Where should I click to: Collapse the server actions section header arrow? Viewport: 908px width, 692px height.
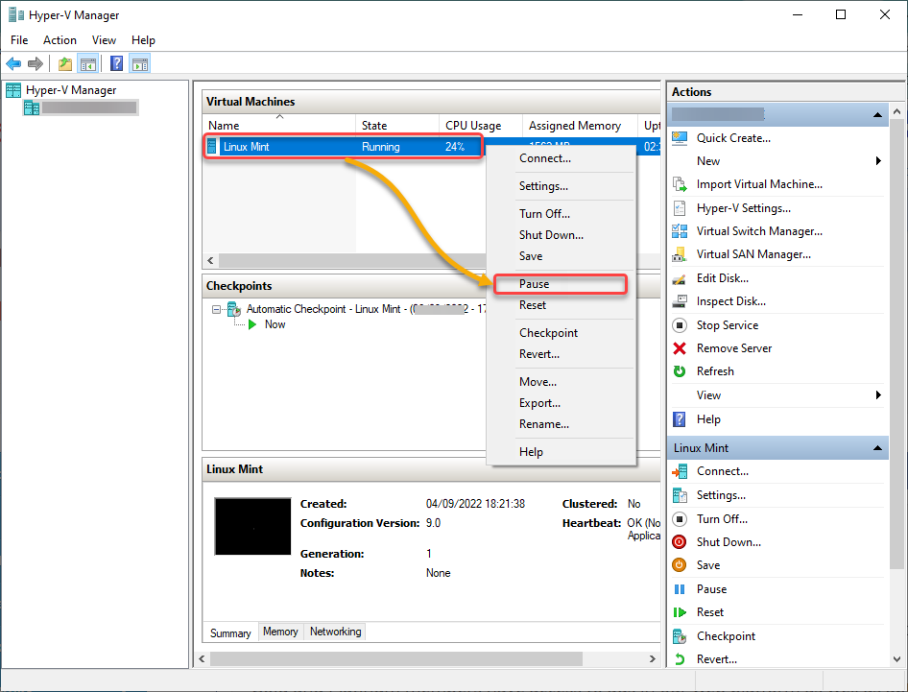[878, 114]
